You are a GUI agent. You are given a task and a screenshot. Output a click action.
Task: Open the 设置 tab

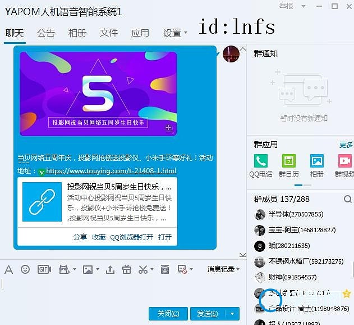(172, 33)
